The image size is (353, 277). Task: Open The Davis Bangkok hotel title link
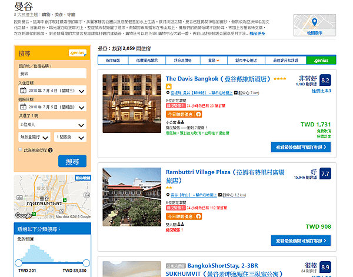coord(218,79)
